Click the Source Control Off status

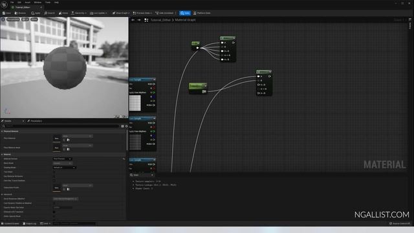point(400,223)
